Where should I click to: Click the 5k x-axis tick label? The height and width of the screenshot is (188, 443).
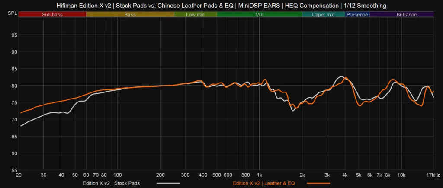359,175
